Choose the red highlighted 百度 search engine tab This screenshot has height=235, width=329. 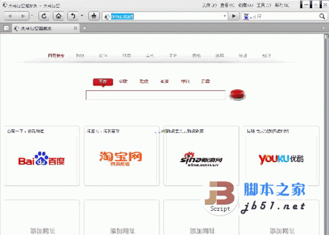tap(103, 82)
